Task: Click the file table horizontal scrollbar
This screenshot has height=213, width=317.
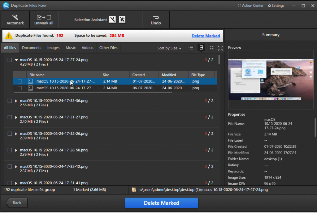Action: (93, 93)
